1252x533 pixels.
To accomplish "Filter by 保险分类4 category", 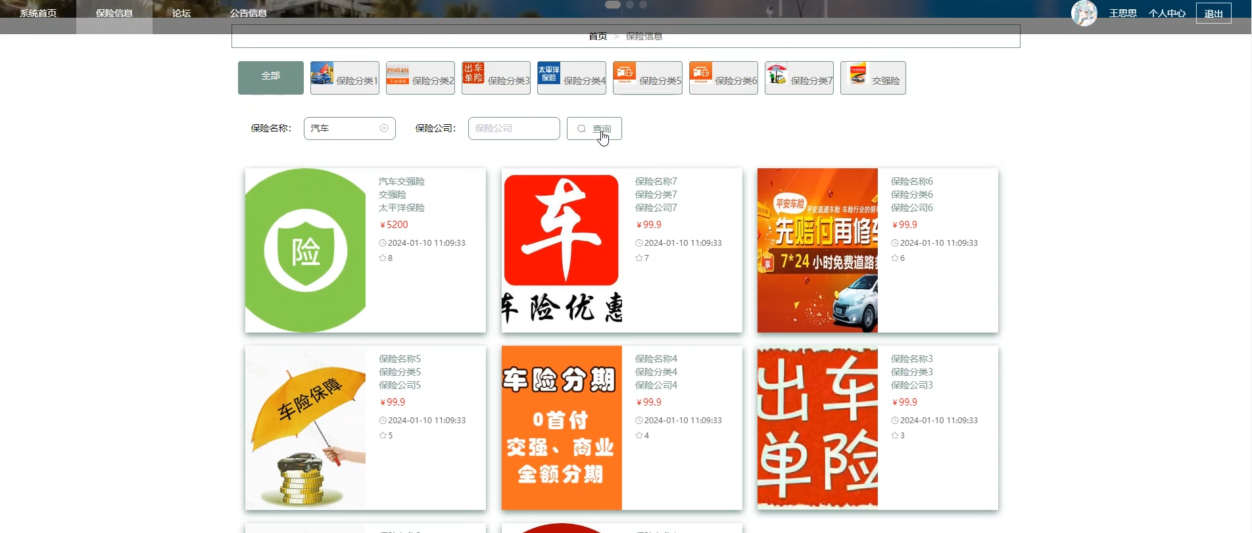I will coord(571,78).
